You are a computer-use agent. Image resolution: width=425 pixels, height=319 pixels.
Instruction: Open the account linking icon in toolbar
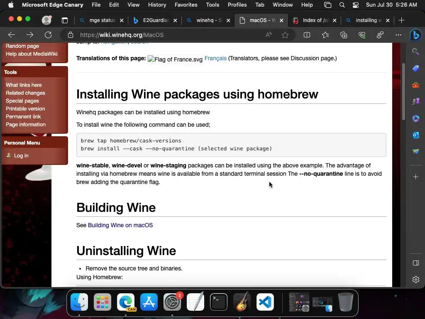click(380, 35)
